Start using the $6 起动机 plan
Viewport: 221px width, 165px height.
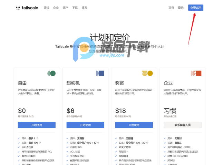point(85,125)
